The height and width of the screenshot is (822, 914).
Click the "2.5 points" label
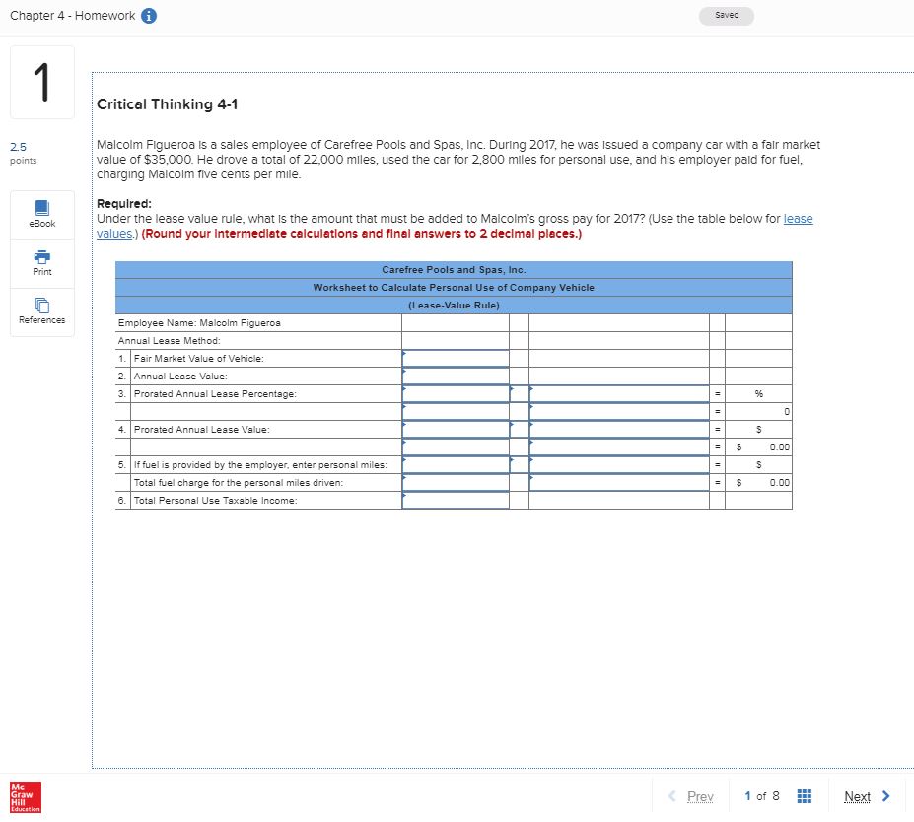click(x=23, y=153)
